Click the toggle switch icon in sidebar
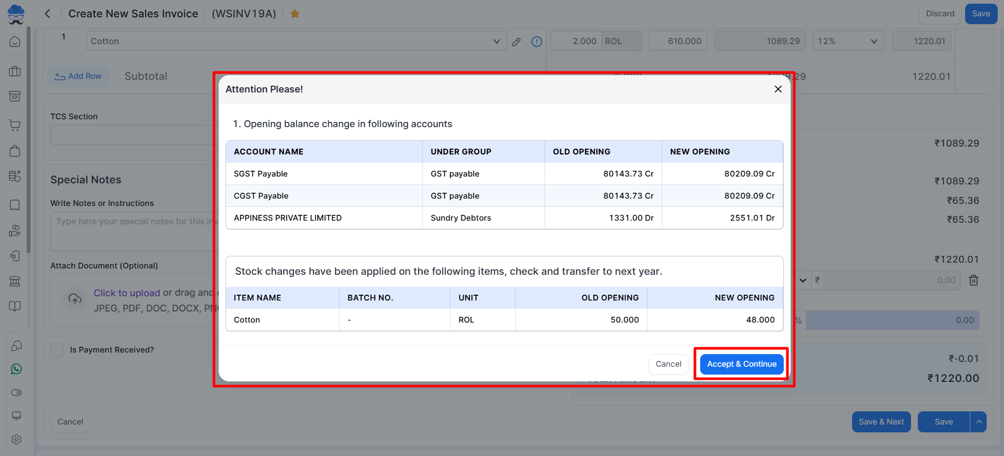The image size is (1004, 456). pos(16,392)
